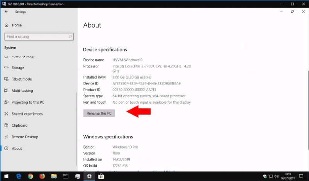Click the search magnifier icon
This screenshot has height=181, width=309.
(x=70, y=37)
